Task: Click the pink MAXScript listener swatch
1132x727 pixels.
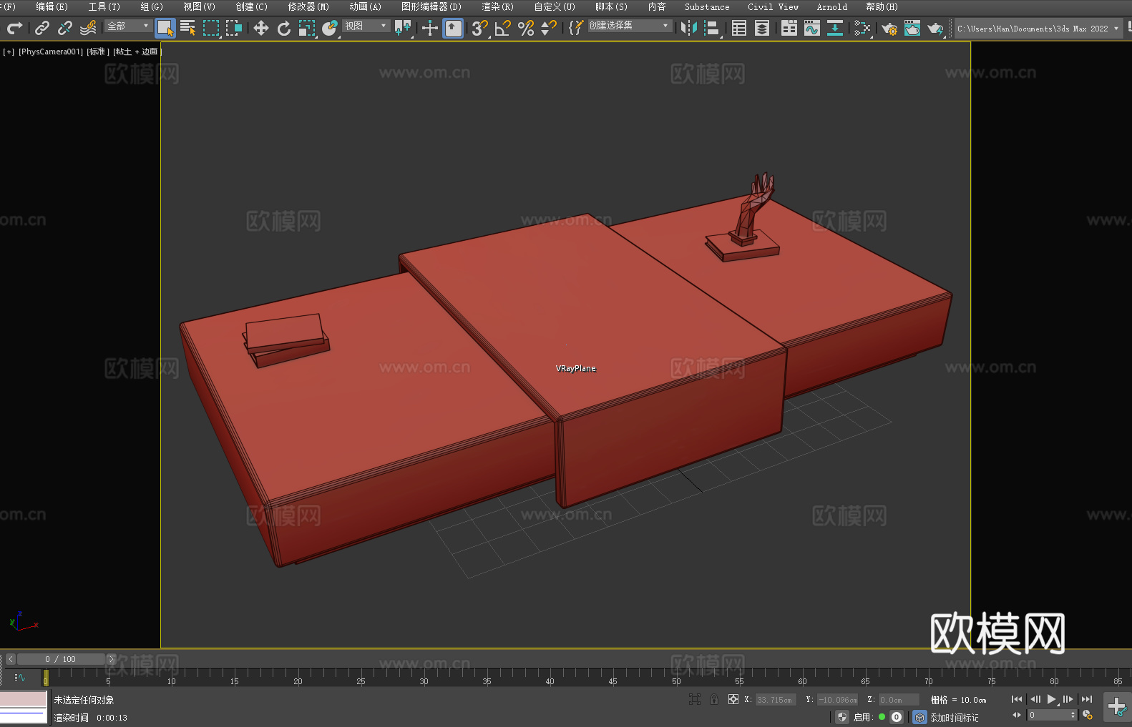Action: [x=23, y=698]
